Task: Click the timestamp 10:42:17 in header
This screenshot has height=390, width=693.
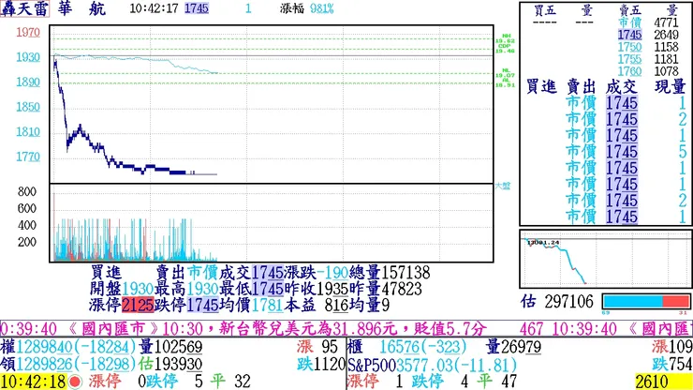Action: (x=154, y=8)
